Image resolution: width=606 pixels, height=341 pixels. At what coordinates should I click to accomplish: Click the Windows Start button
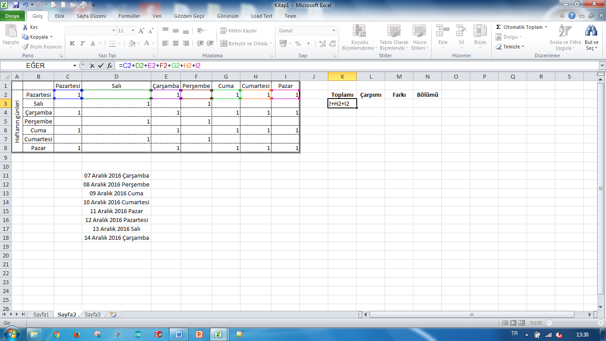tap(12, 333)
